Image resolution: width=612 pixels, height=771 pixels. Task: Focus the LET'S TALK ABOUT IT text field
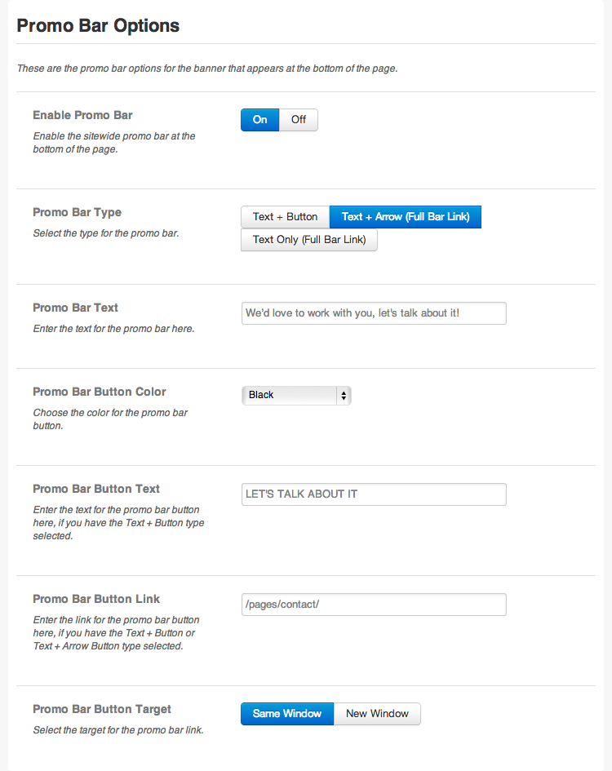click(x=374, y=494)
